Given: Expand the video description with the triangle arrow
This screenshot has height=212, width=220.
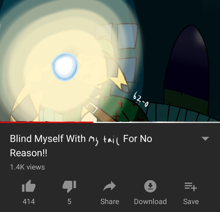Looking at the screenshot, I should coord(205,138).
